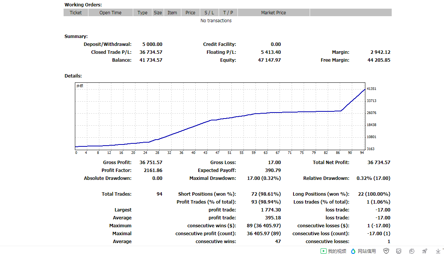Click the chart axis label 41351
This screenshot has width=444, height=254.
coord(371,89)
